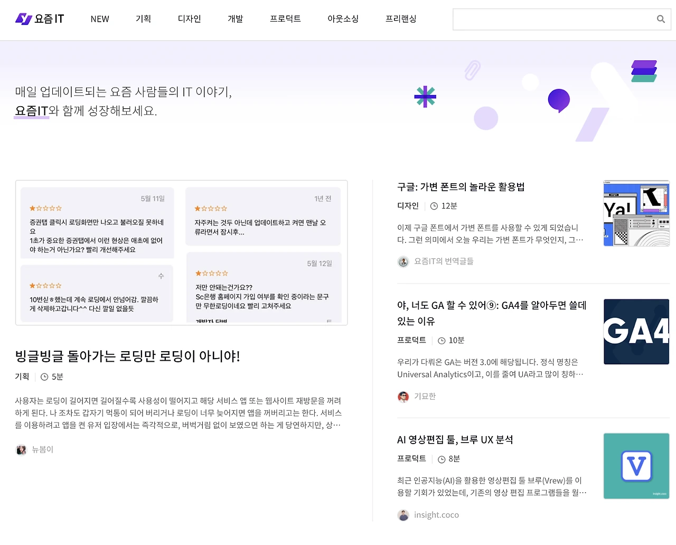Click 디자인 category under variable fonts article

pos(408,206)
